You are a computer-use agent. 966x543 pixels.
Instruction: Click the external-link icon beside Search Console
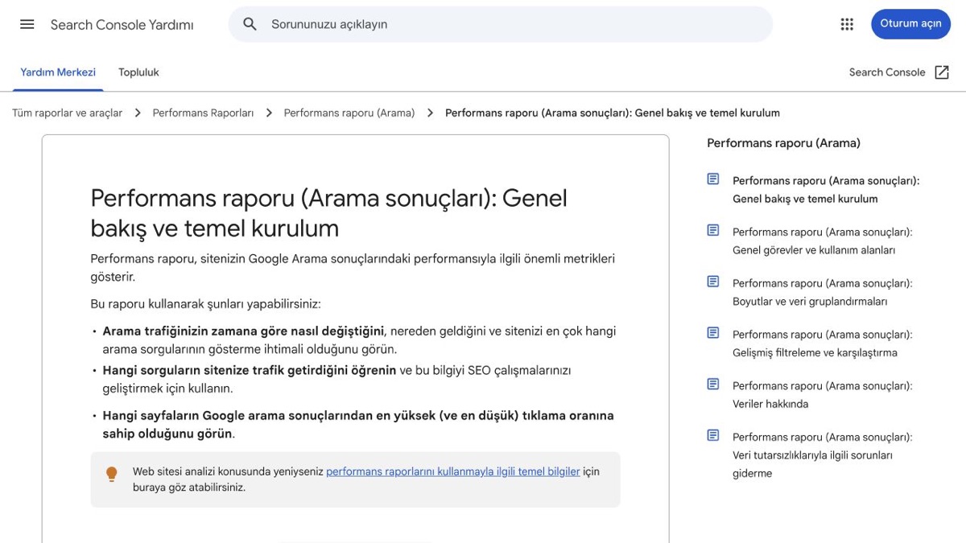[942, 72]
